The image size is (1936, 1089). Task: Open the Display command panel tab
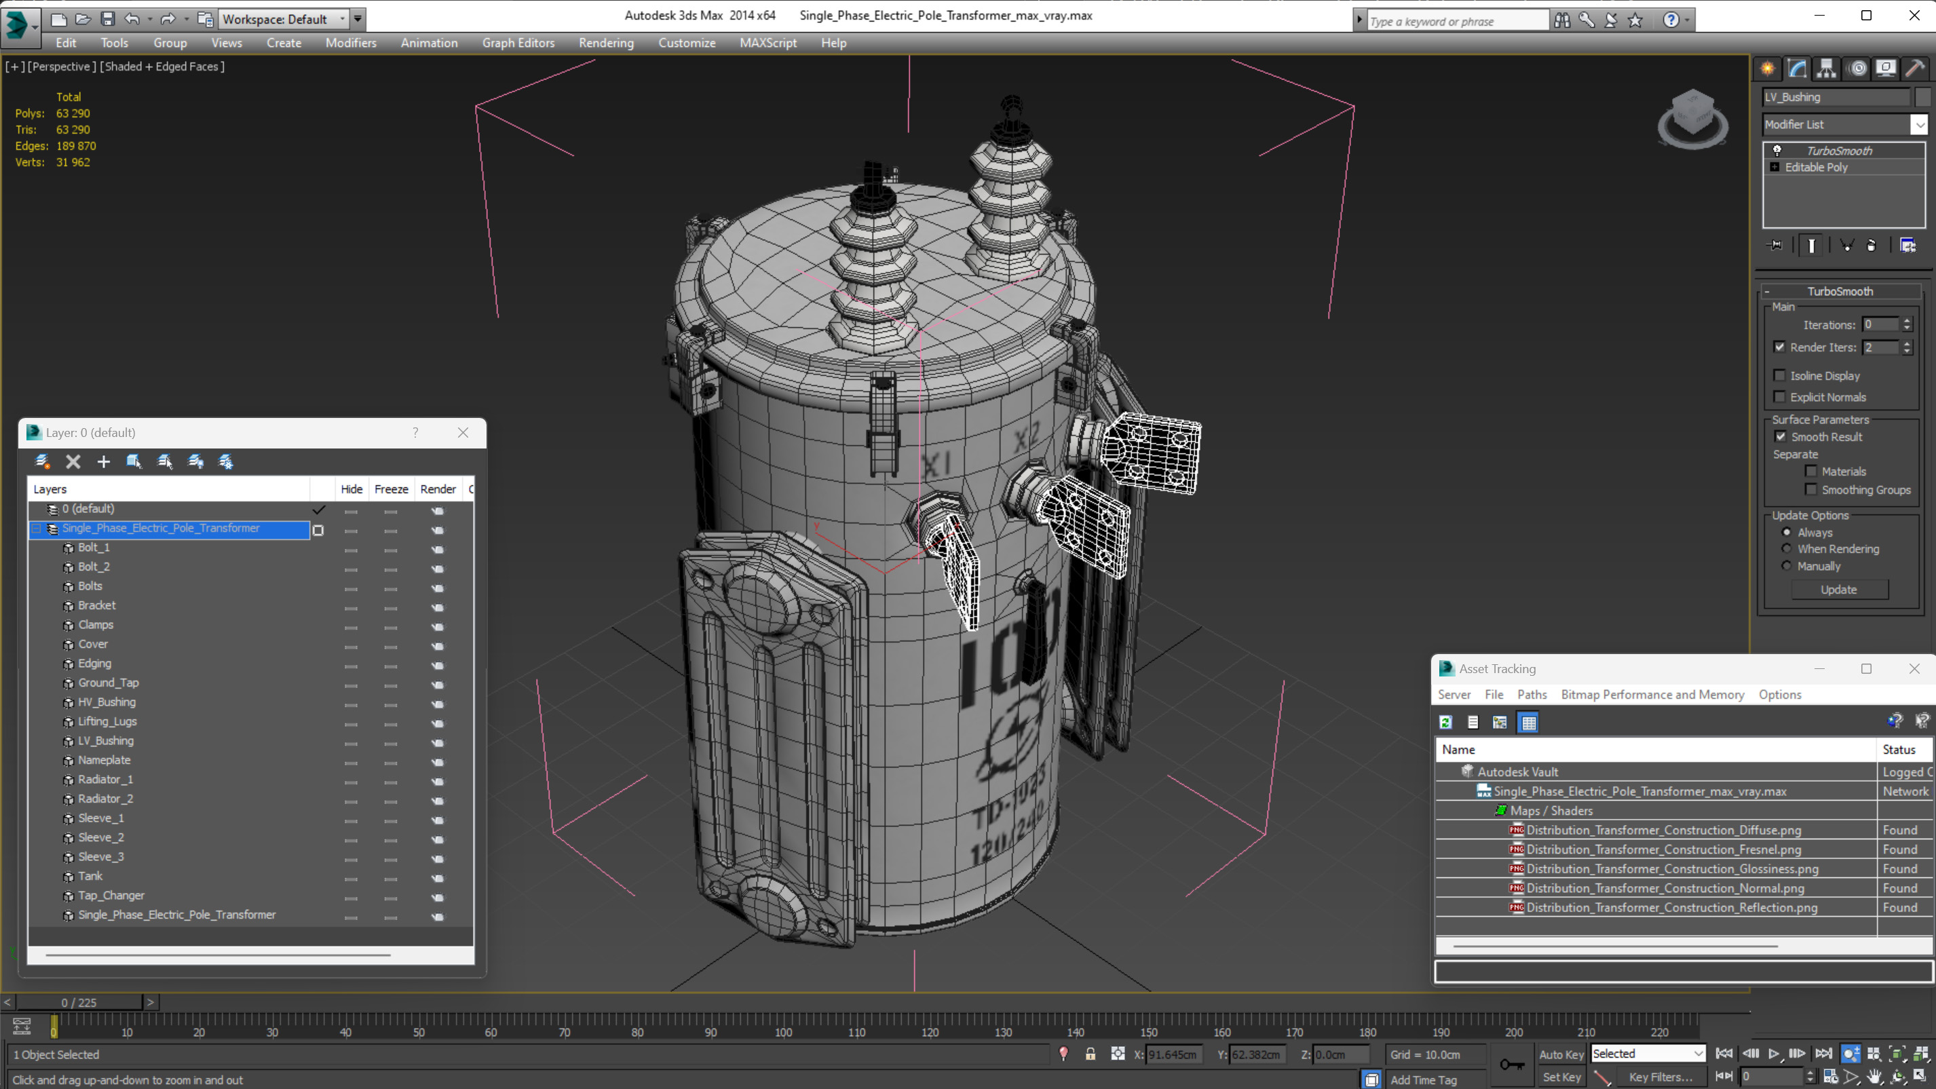[x=1886, y=69]
